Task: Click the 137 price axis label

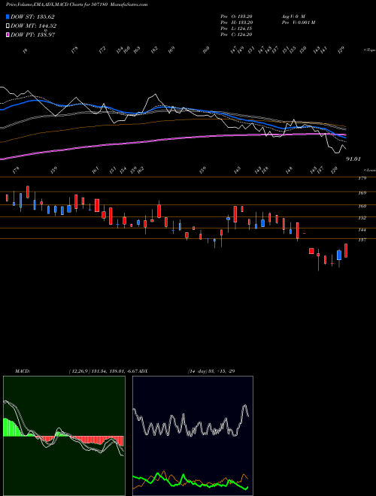Action: (362, 240)
